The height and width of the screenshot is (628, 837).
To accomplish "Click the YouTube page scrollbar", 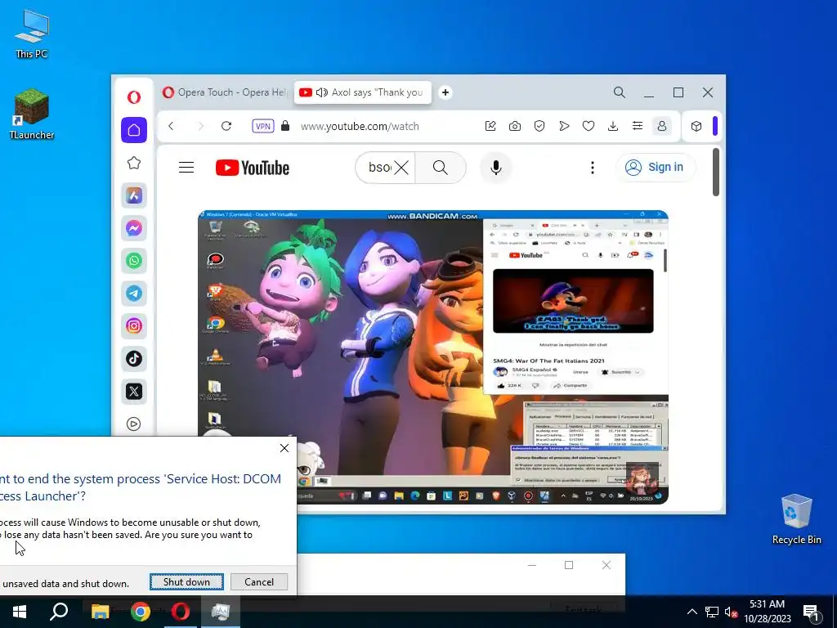I will 716,173.
